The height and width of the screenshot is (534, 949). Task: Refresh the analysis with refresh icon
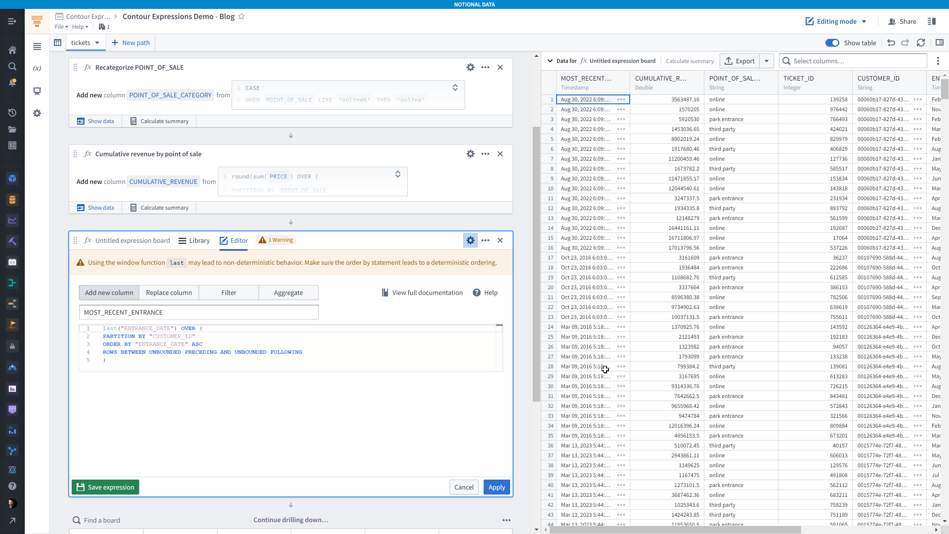click(x=921, y=43)
